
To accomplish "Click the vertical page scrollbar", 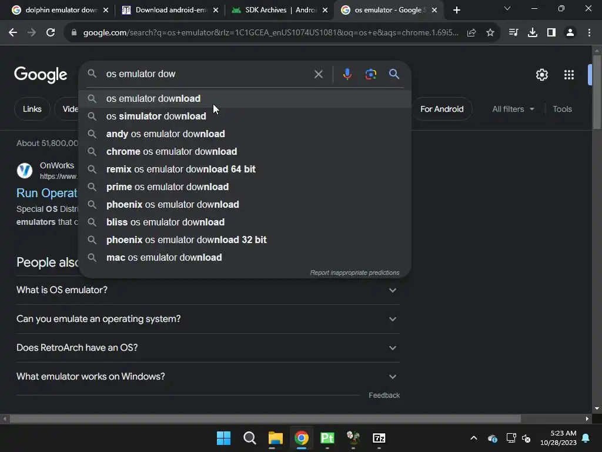I will (597, 92).
